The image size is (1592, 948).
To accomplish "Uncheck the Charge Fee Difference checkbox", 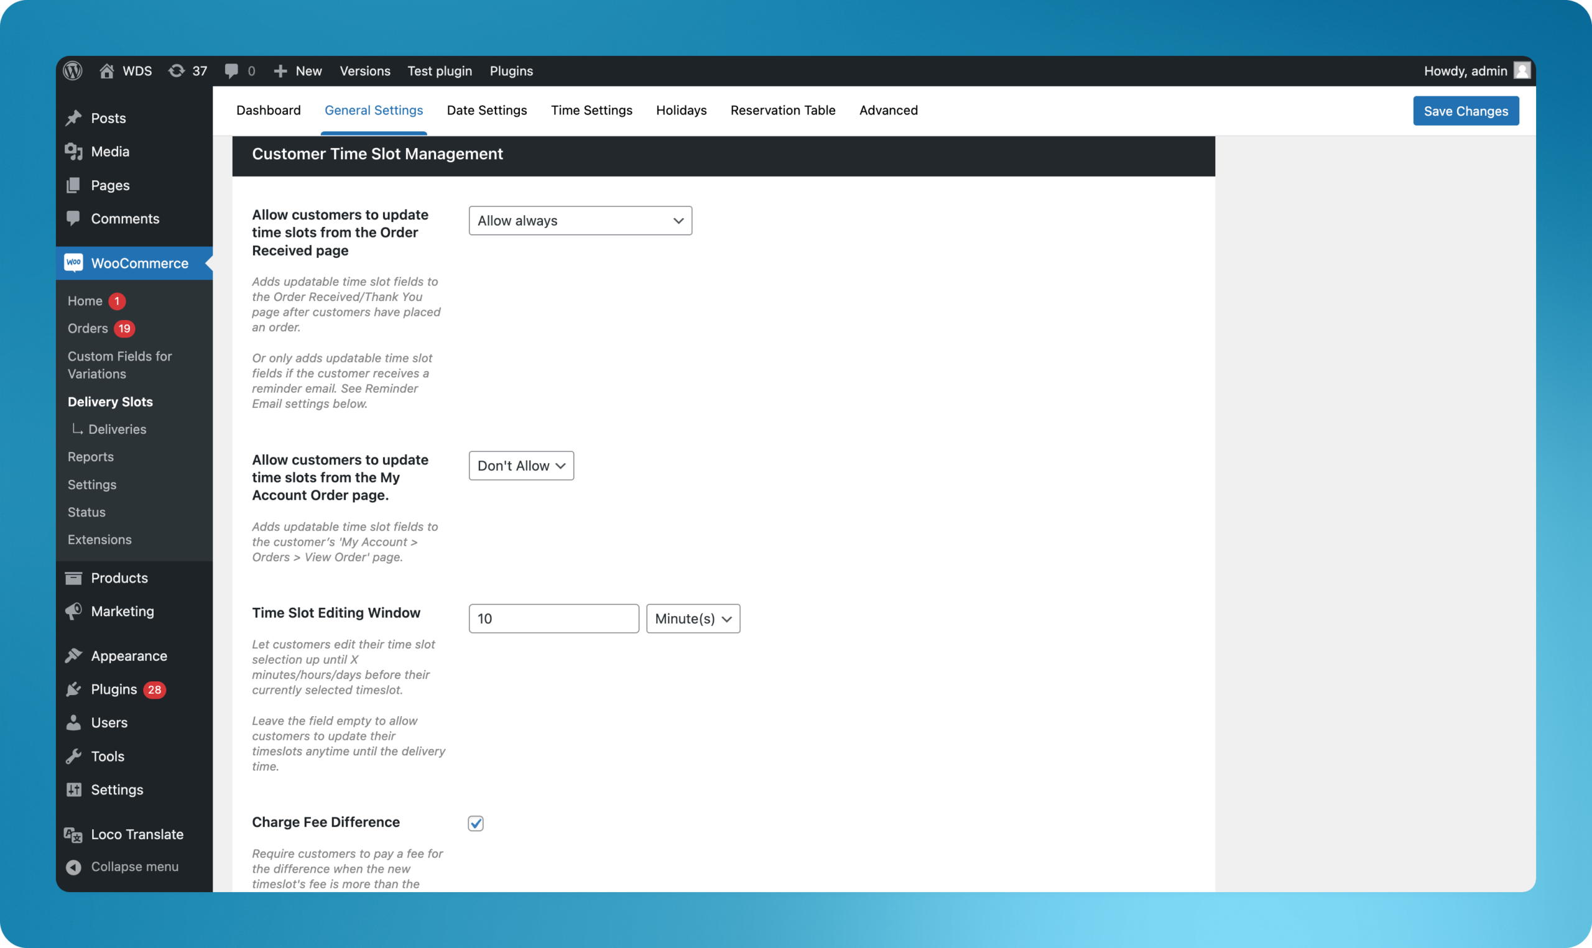I will click(475, 823).
